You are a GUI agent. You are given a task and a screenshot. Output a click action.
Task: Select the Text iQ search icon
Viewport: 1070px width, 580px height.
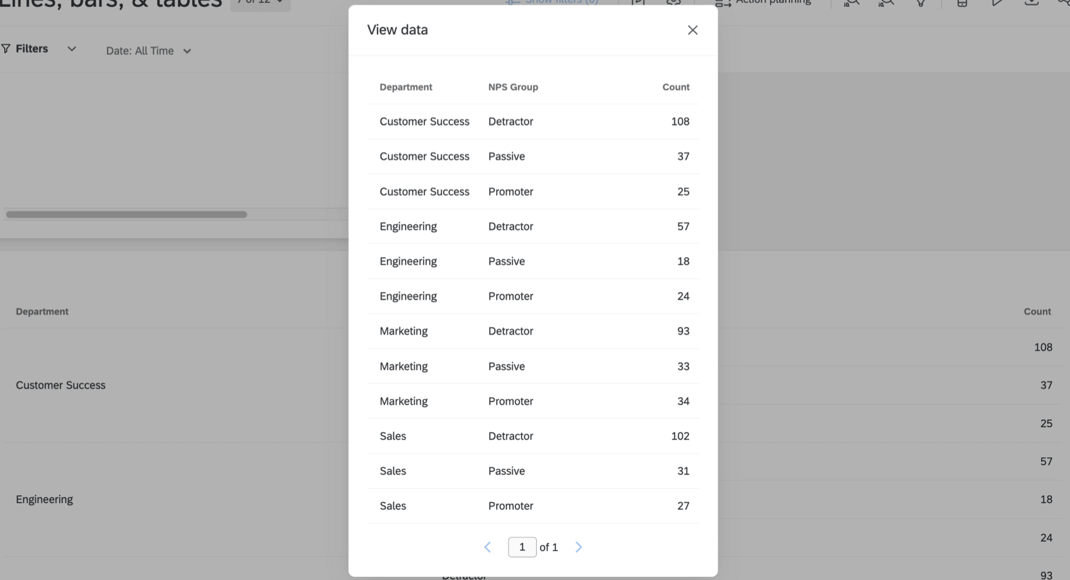tap(851, 3)
